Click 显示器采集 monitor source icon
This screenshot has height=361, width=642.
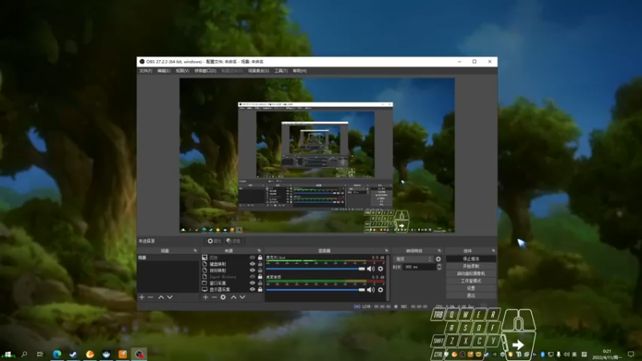(205, 290)
